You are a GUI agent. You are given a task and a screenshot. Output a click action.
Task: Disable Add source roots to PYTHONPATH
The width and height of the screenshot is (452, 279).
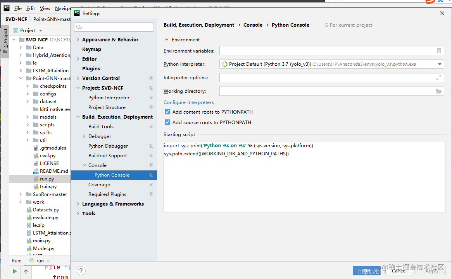coord(167,121)
